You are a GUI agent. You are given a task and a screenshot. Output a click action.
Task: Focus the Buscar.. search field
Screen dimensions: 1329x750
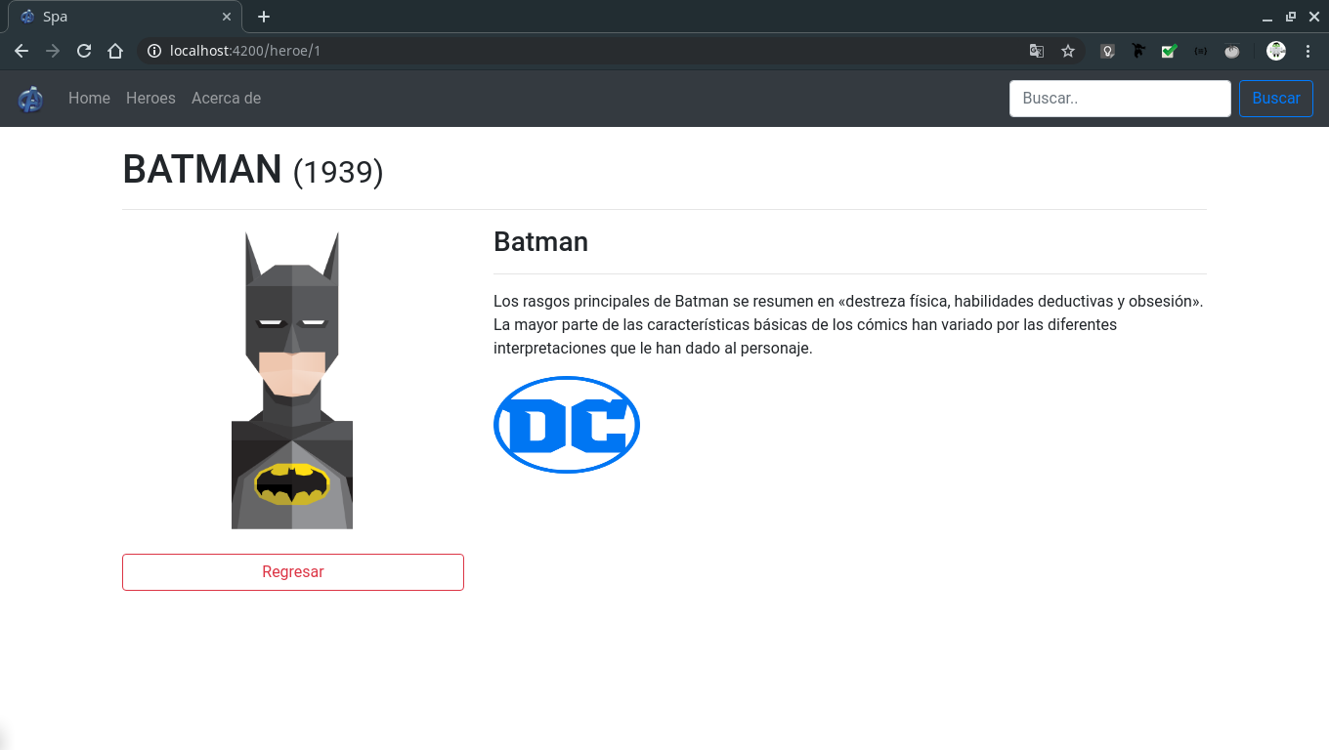pos(1120,99)
